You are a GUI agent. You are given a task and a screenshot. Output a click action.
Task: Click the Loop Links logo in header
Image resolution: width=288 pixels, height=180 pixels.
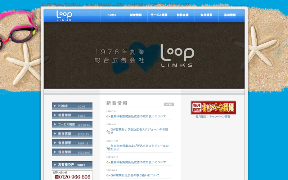(64, 16)
